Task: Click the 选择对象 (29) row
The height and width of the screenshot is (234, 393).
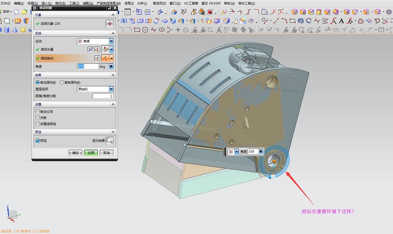Action: 75,24
